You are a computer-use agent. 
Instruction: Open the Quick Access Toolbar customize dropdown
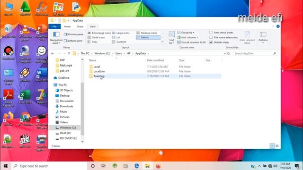[68, 21]
